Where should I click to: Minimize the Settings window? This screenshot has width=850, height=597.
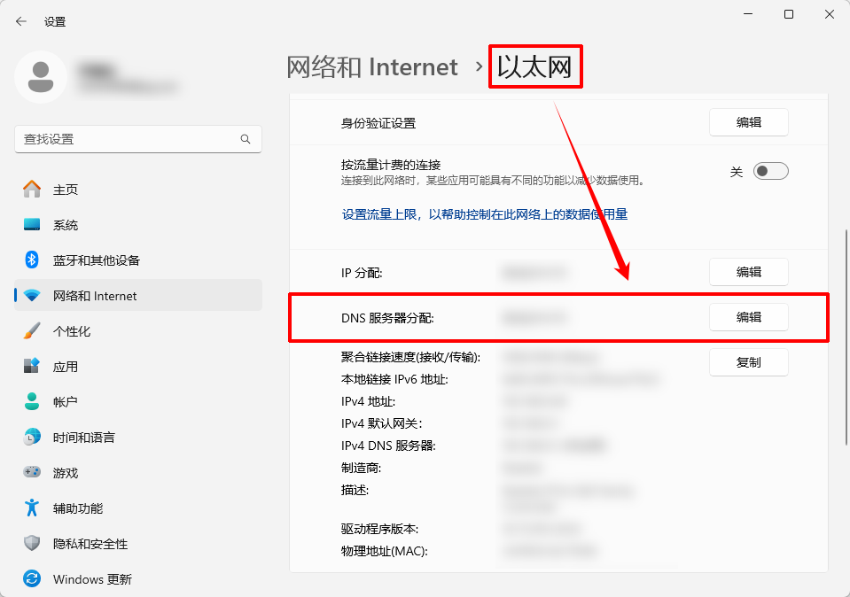[748, 14]
